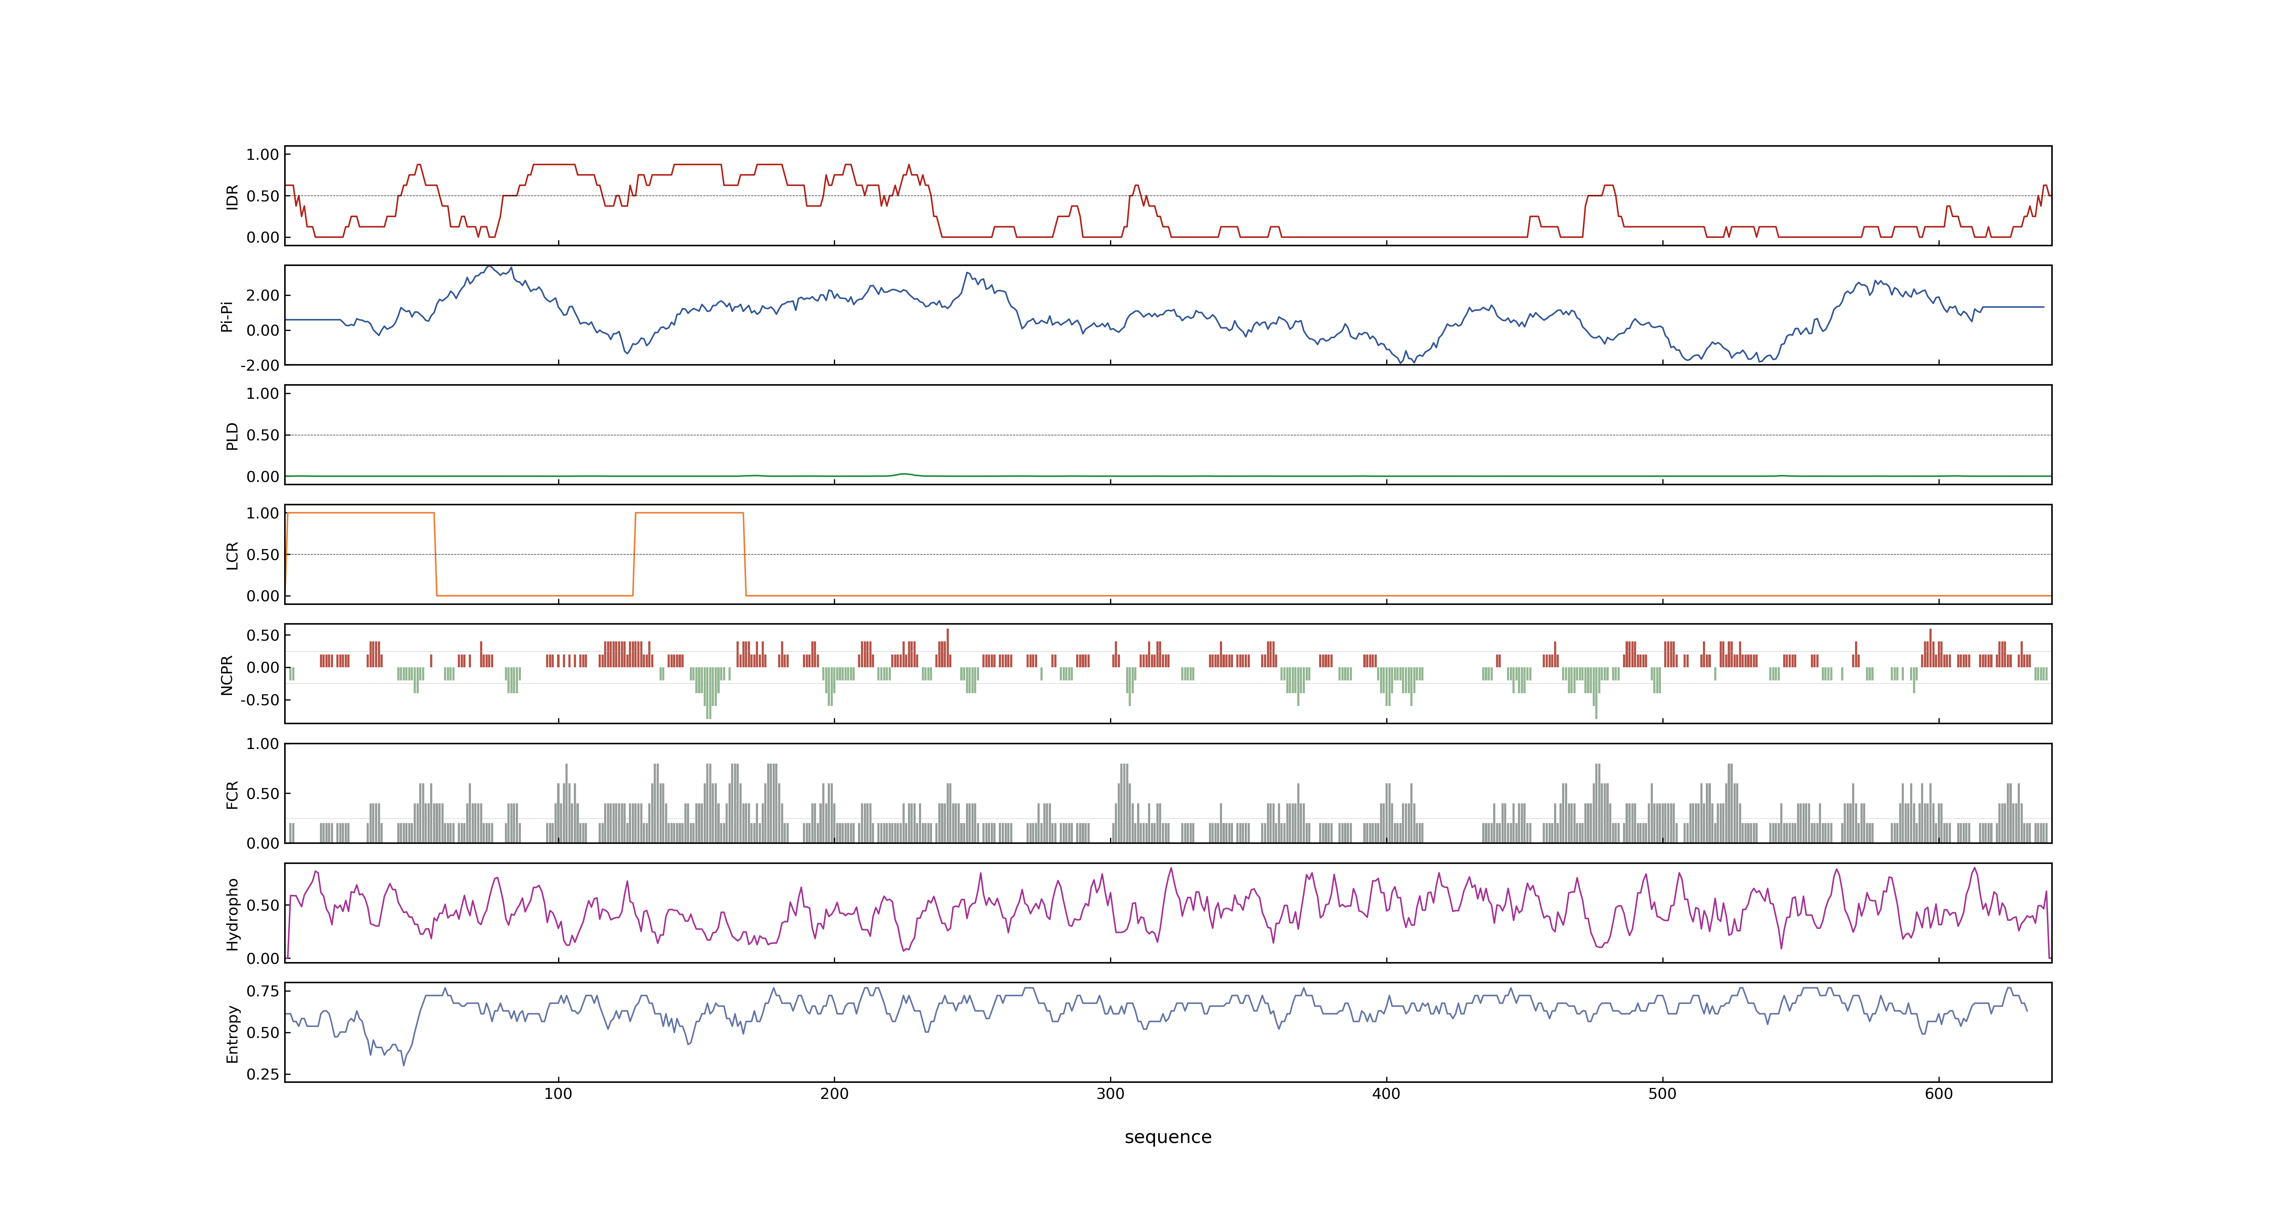Screen dimensions: 2280x1216
Task: Click the x-axis tick label 300
Action: pyautogui.click(x=1110, y=1093)
